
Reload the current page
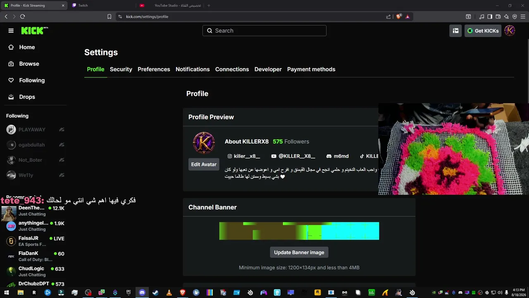click(x=22, y=17)
